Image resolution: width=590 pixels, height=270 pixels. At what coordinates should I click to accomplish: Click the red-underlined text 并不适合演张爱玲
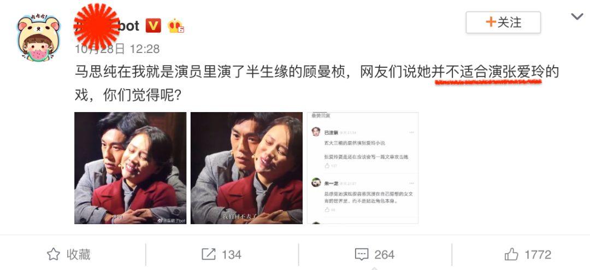pyautogui.click(x=488, y=72)
